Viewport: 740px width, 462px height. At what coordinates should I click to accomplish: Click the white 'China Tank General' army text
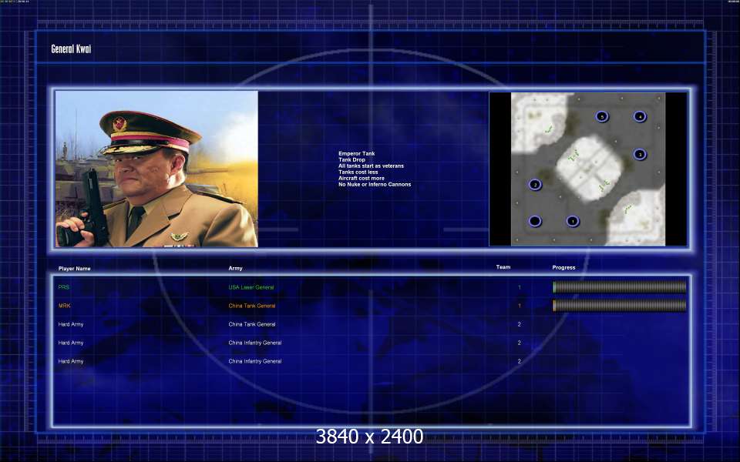coord(252,324)
